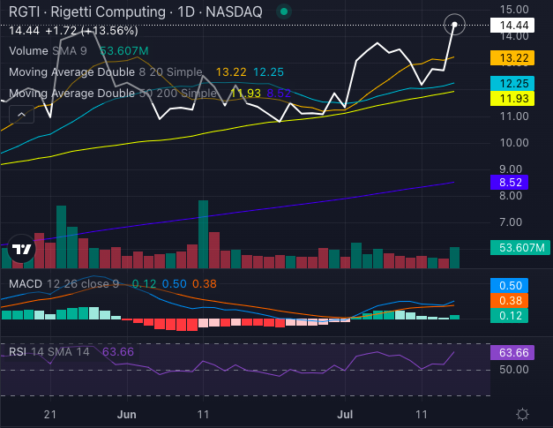Click the yellow 11.93 price label
The height and width of the screenshot is (428, 553).
coord(512,99)
